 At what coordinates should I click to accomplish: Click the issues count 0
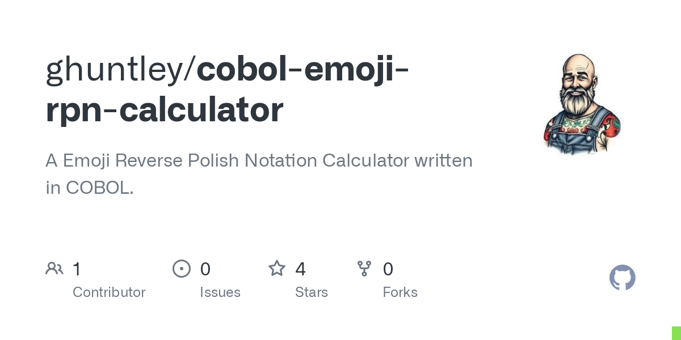point(205,269)
